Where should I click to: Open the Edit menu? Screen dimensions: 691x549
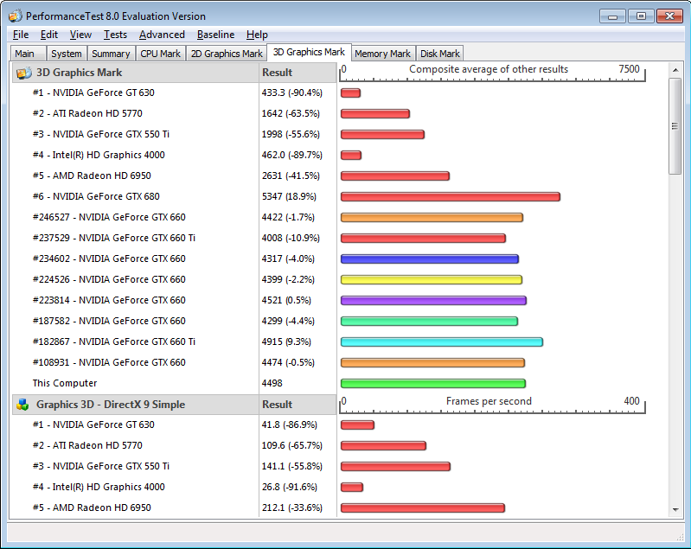[x=49, y=35]
